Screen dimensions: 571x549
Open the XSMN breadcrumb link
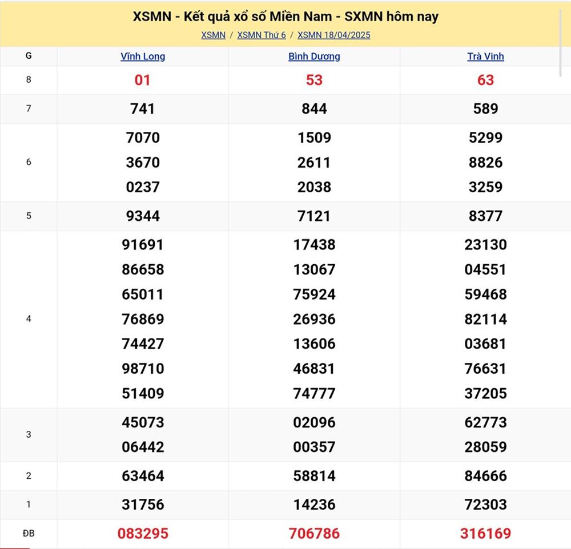coord(213,35)
